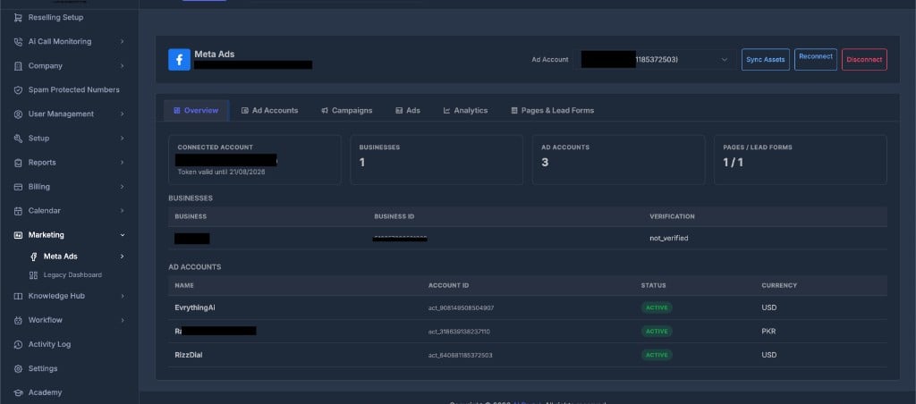Screen dimensions: 916x404
Task: Open Legacy Dashboard link
Action: pos(72,275)
